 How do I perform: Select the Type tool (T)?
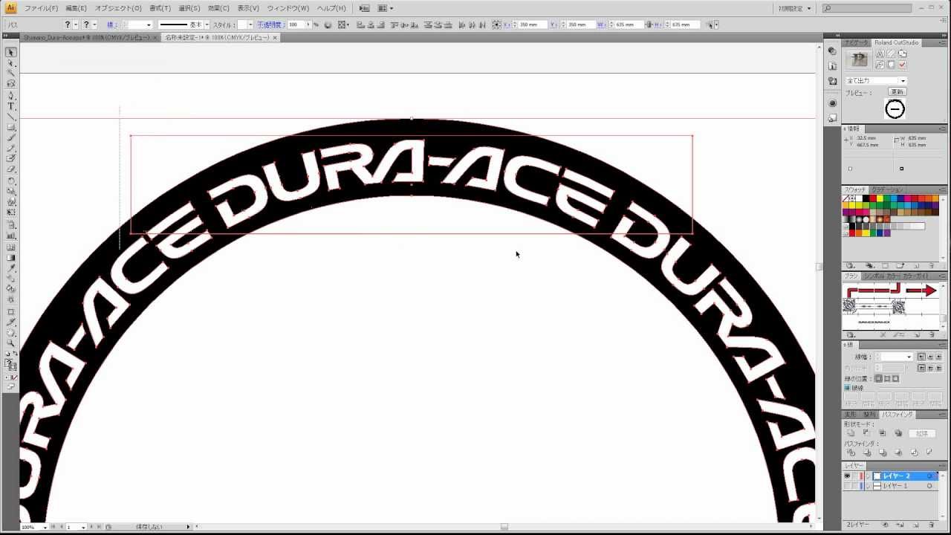click(x=11, y=106)
